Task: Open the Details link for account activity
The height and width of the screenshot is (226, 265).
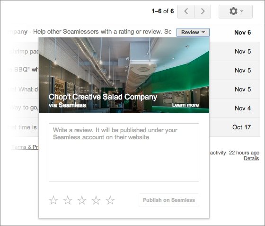Action: tap(251, 159)
